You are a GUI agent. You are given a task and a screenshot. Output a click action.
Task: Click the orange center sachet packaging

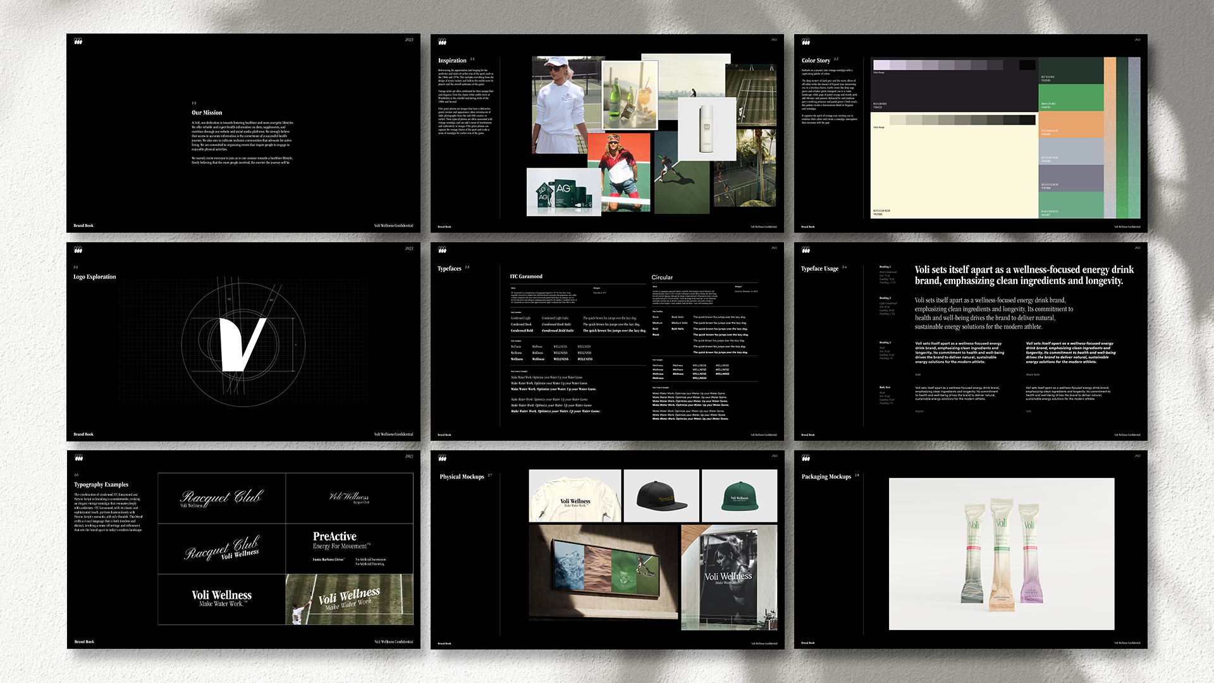1002,555
